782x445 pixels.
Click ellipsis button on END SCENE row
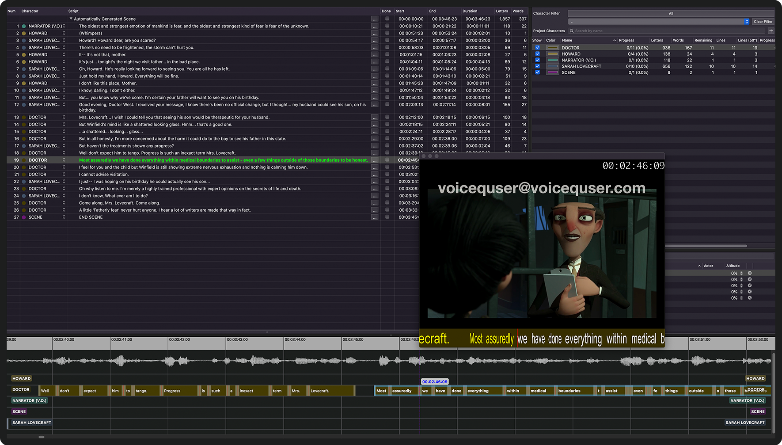pos(375,217)
